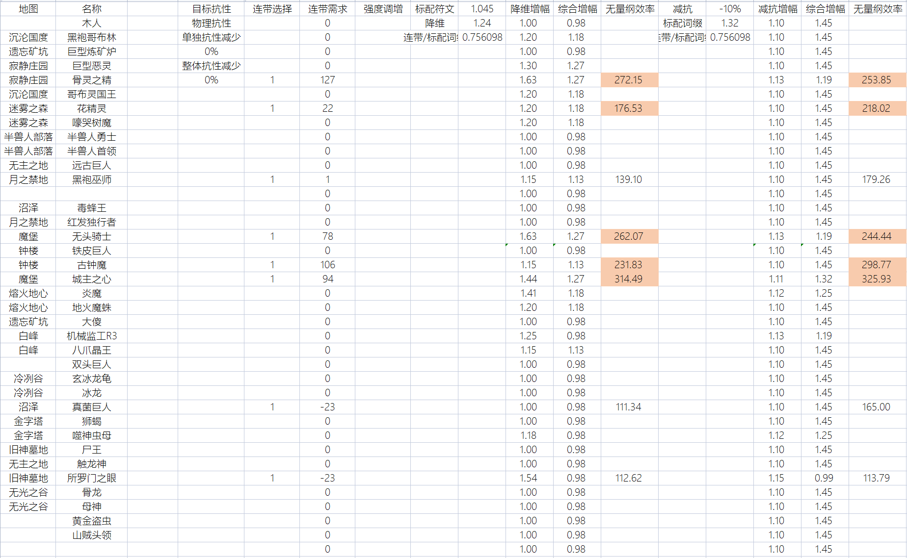The image size is (907, 558).
Task: Select the 机械监工R3 cell
Action: tap(92, 336)
